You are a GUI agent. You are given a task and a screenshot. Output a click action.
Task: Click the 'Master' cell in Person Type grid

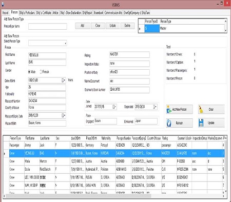pyautogui.click(x=191, y=29)
